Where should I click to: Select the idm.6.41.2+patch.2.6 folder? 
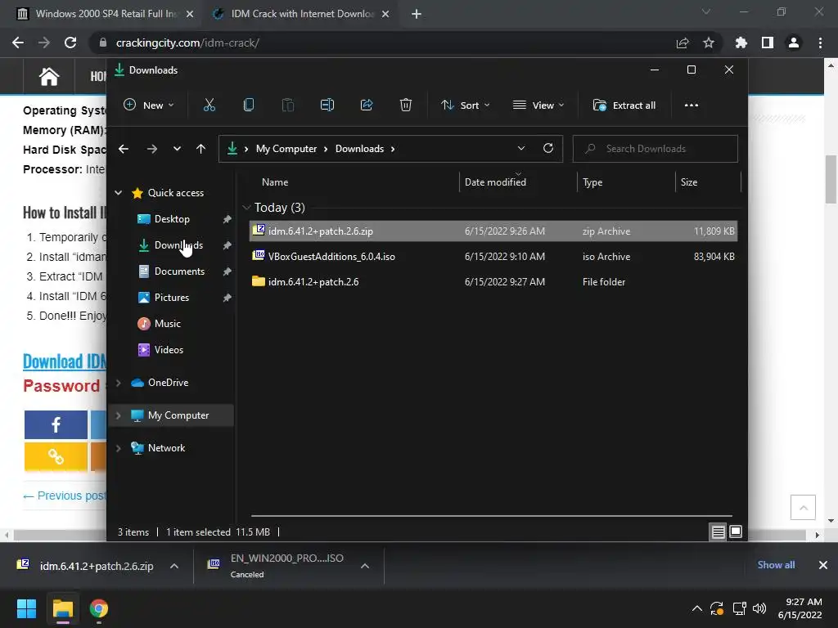tap(493, 282)
